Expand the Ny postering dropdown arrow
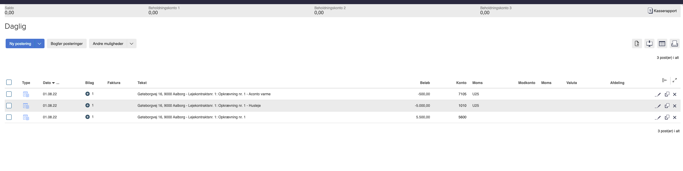 39,43
